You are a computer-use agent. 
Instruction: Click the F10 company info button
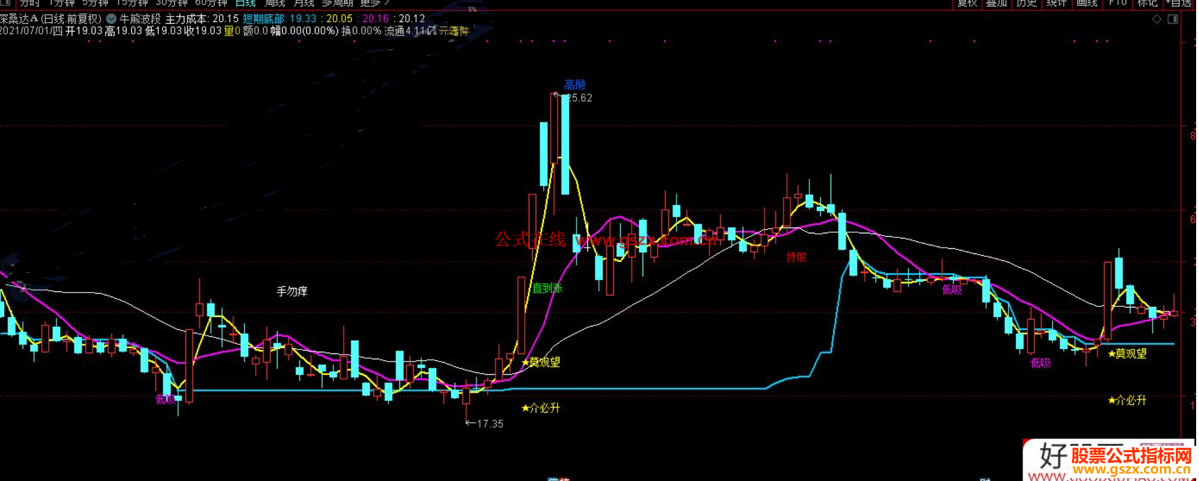pos(1117,3)
